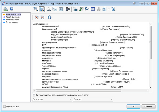Screen dimensions: 159x112
Task: Click the open folder icon in top-left toolbar
Action: (x=6, y=9)
